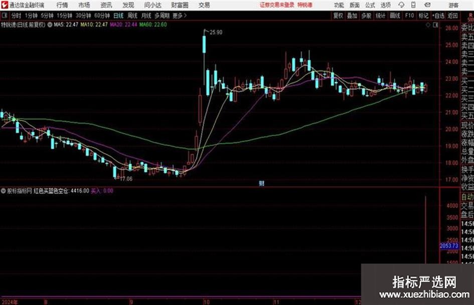Open the 问小达 menu

[x=152, y=5]
